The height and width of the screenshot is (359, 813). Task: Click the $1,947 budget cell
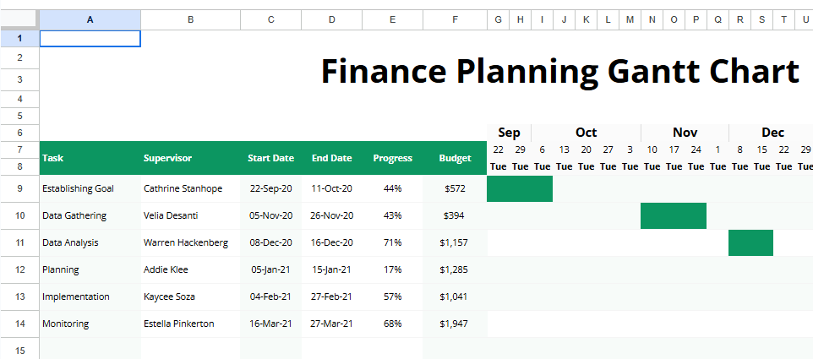pos(454,324)
